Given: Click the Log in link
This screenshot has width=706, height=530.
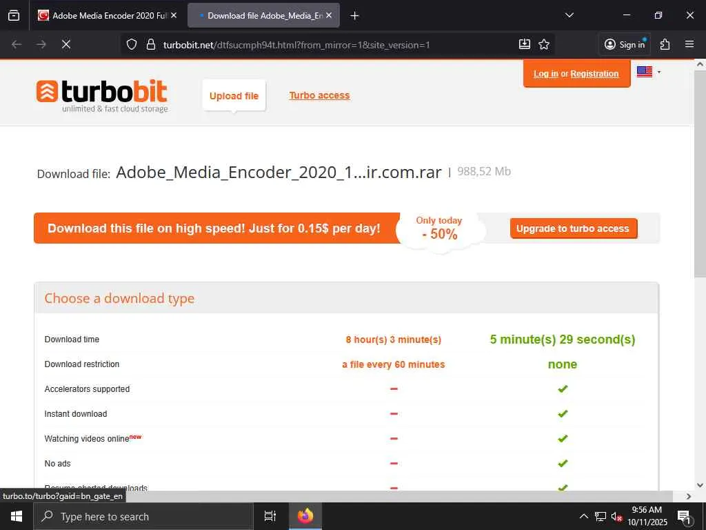Looking at the screenshot, I should (x=546, y=74).
